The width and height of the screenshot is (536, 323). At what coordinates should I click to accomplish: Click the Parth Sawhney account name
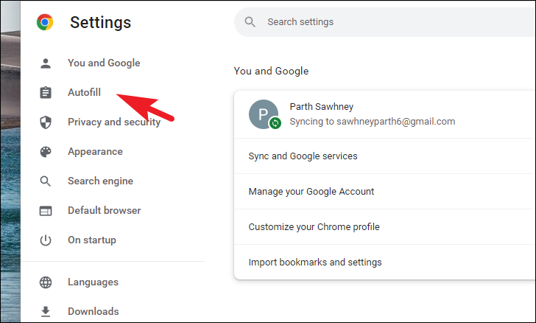click(x=321, y=106)
